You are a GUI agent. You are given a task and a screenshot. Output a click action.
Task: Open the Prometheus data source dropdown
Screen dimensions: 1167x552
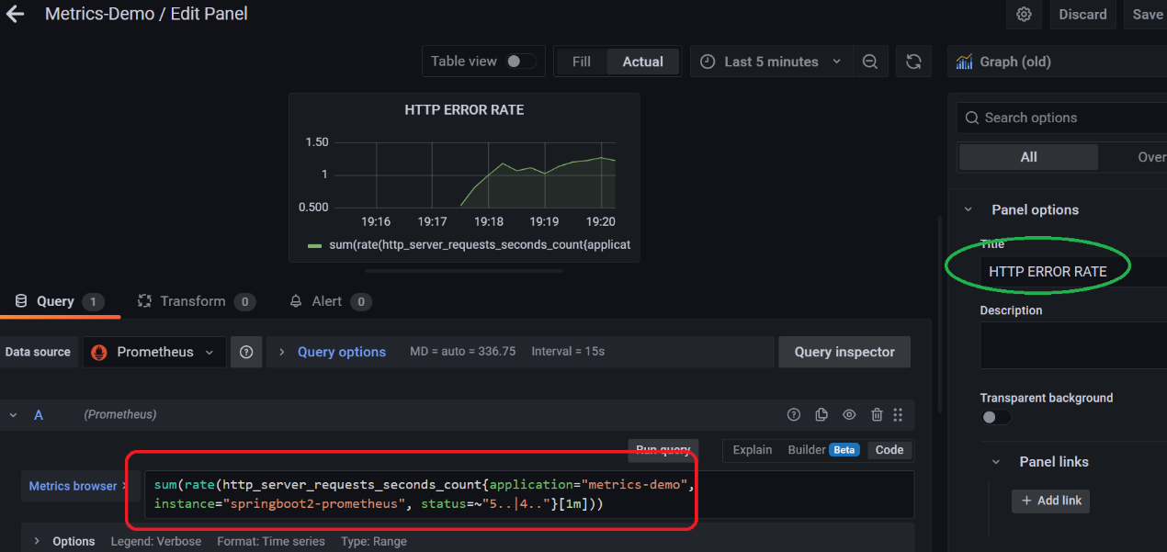155,352
